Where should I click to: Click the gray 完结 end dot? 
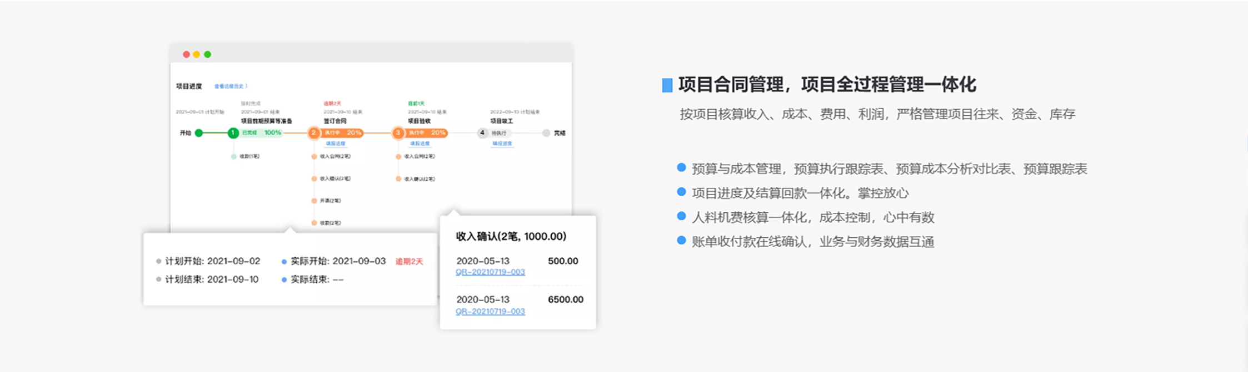tap(546, 133)
